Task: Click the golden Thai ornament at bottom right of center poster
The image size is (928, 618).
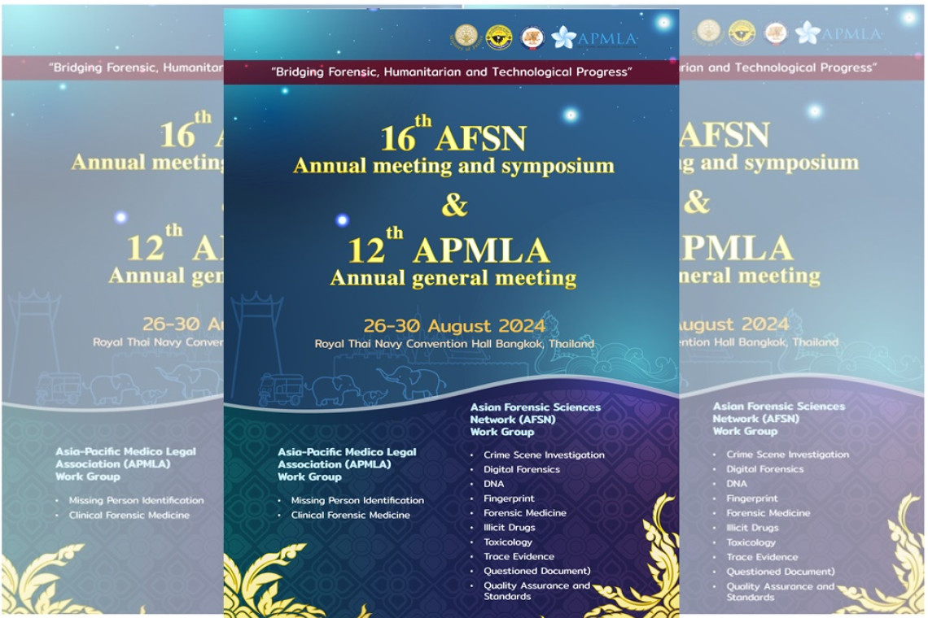Action: [643, 561]
